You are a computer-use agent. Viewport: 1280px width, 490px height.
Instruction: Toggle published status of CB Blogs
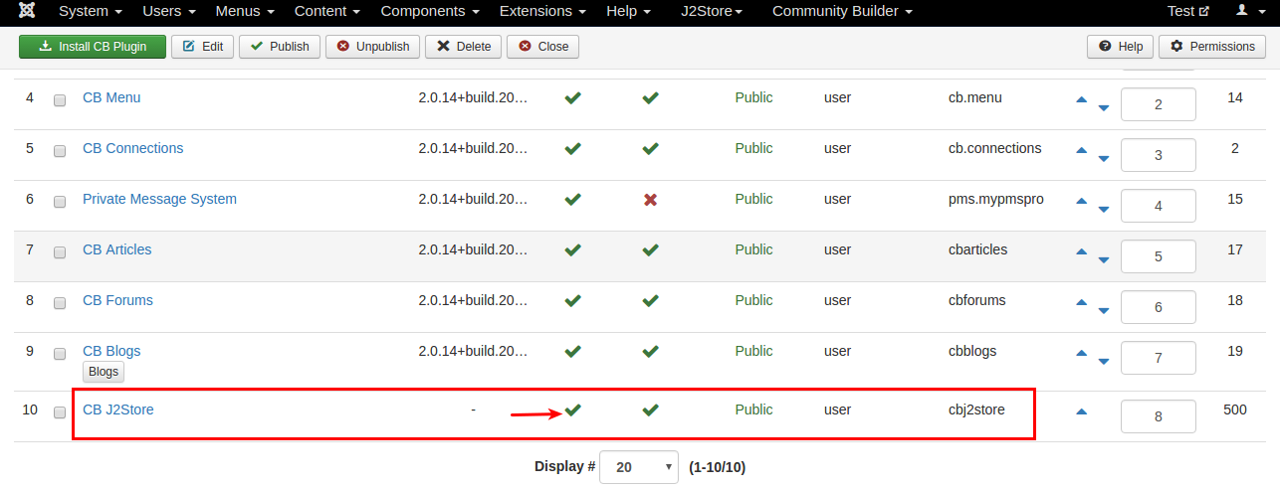click(x=572, y=351)
